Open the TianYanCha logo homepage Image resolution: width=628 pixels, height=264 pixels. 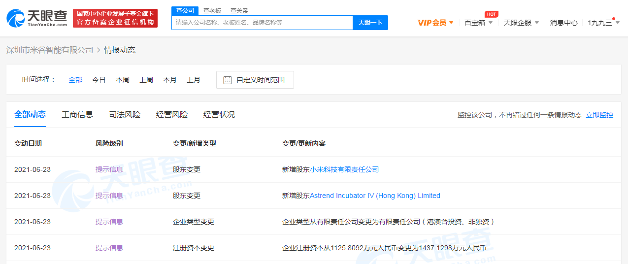pos(37,18)
